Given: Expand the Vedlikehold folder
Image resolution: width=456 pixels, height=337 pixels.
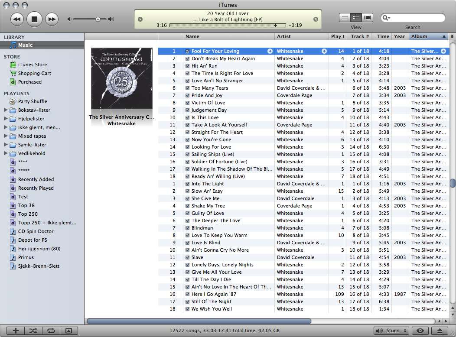Looking at the screenshot, I should (x=6, y=153).
